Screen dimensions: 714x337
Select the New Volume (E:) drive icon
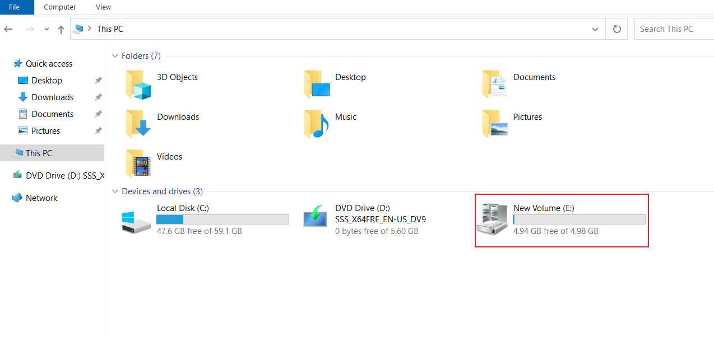(493, 219)
